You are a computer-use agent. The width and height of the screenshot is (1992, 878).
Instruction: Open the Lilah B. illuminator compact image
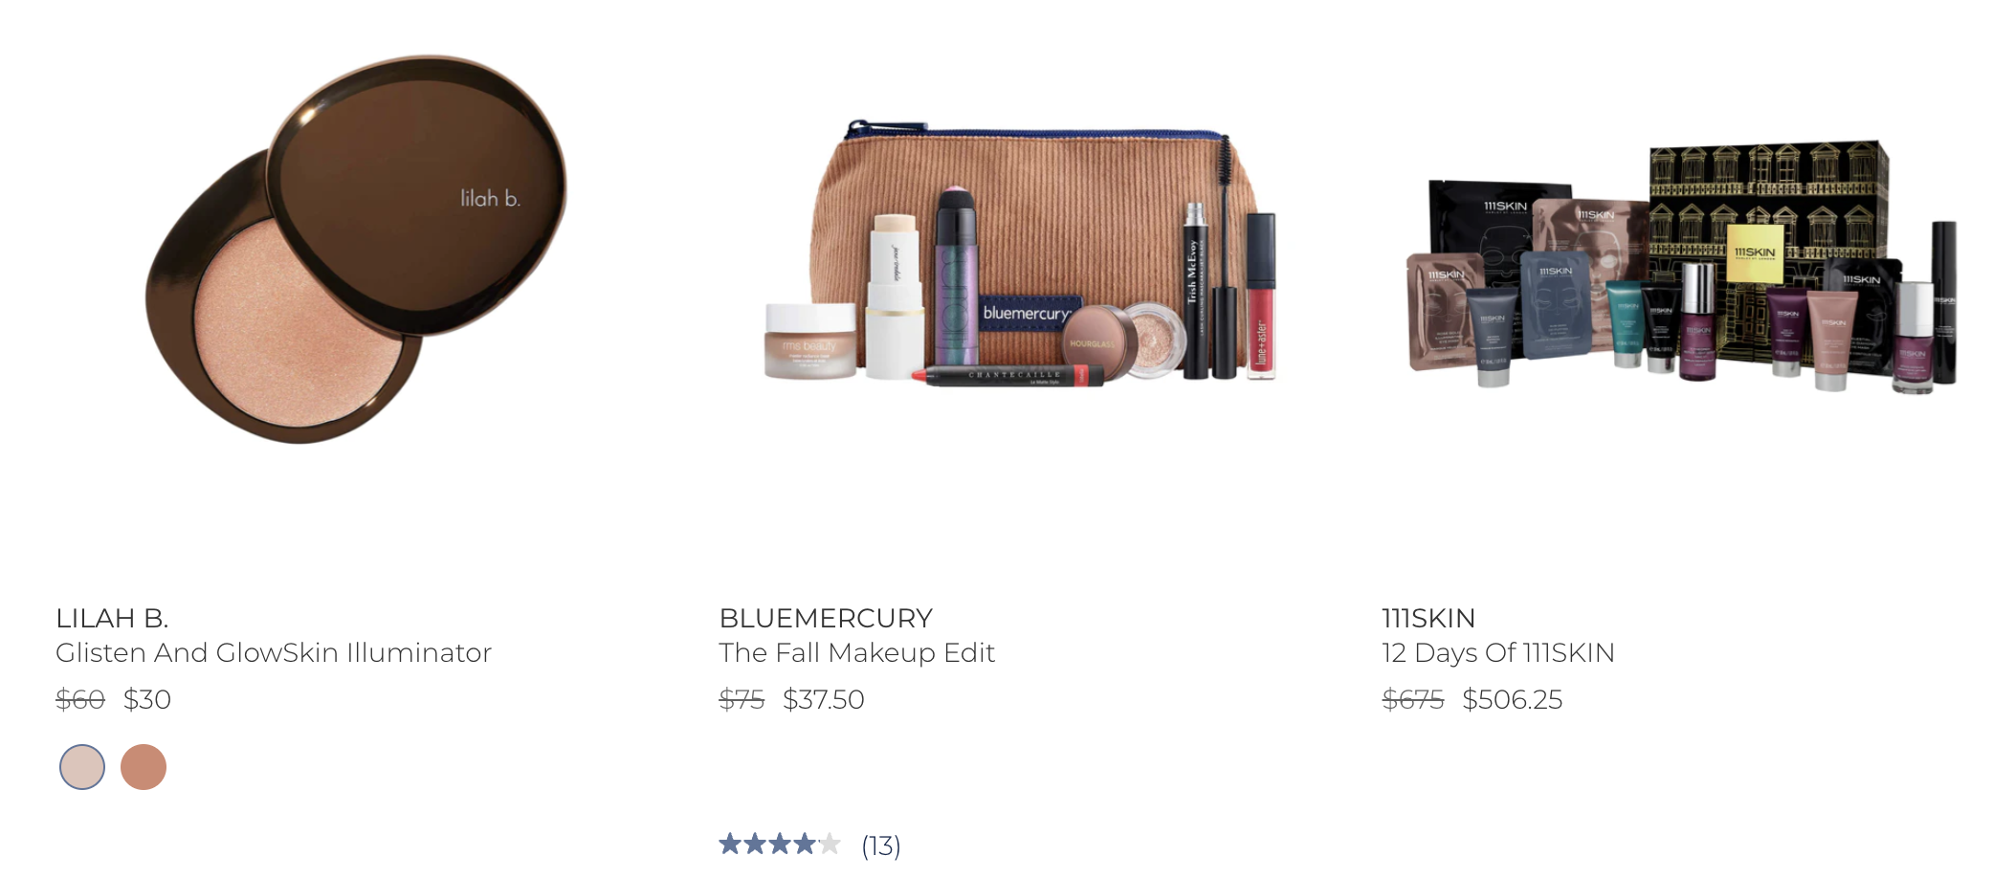[x=356, y=249]
